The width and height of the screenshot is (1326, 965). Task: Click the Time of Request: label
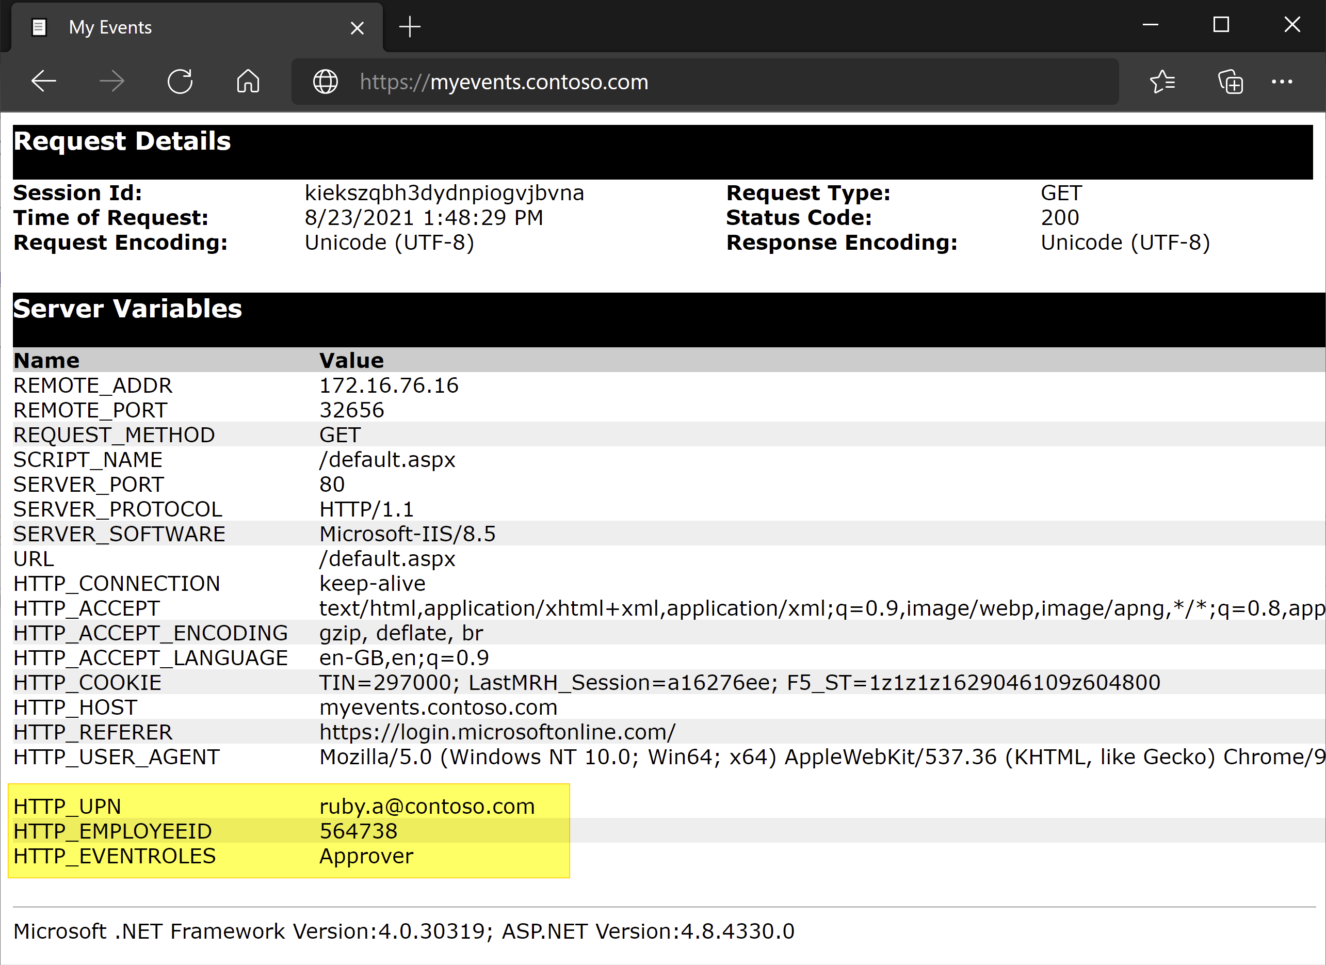point(111,218)
